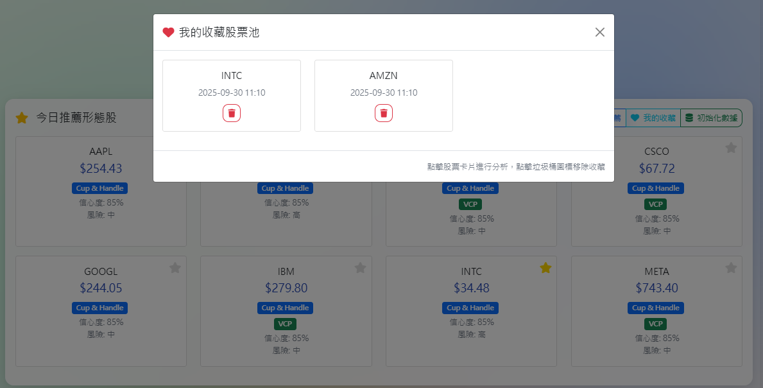Viewport: 763px width, 388px height.
Task: Click the VCP badge on IBM card
Action: click(x=285, y=324)
